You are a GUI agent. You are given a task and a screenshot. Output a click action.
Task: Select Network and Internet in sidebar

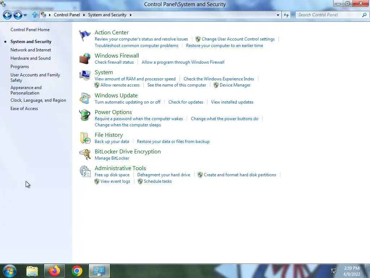[31, 50]
